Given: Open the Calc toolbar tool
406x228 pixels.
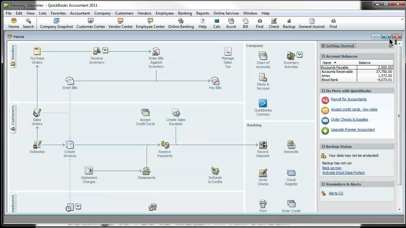Looking at the screenshot, I should pyautogui.click(x=217, y=23).
